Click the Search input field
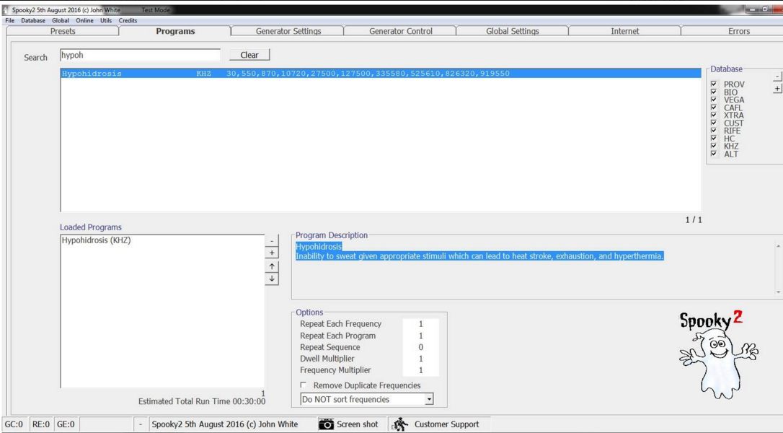Viewport: 783px width, 433px height. [140, 55]
